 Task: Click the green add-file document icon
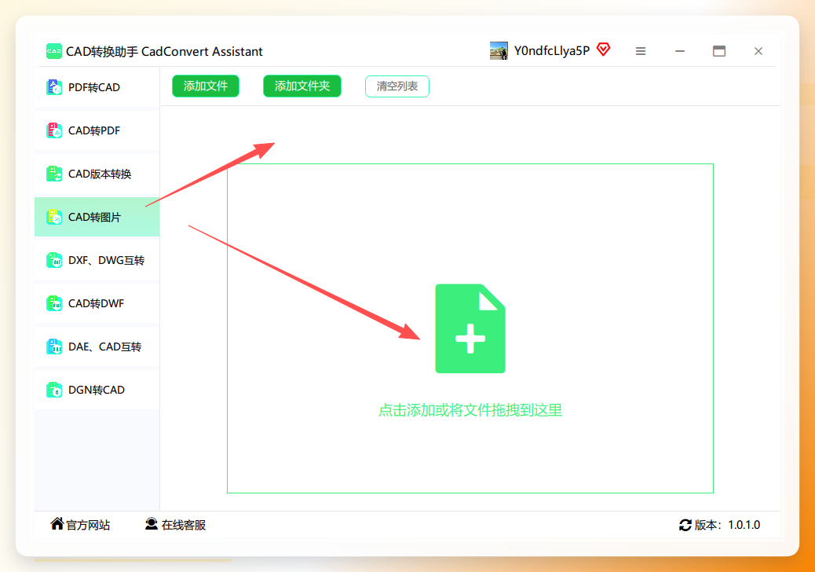pyautogui.click(x=470, y=328)
